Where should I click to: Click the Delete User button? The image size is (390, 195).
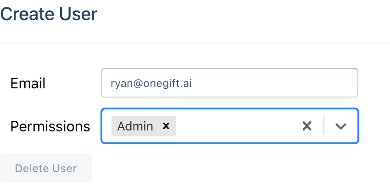(x=46, y=168)
